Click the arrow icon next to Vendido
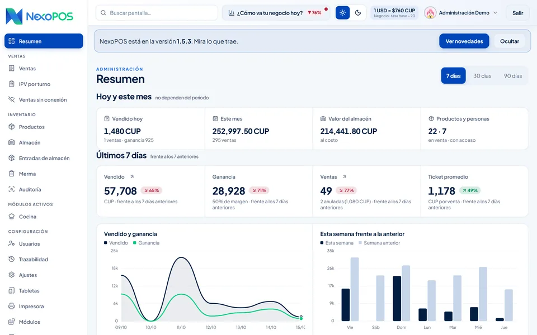This screenshot has width=537, height=335. [x=132, y=177]
